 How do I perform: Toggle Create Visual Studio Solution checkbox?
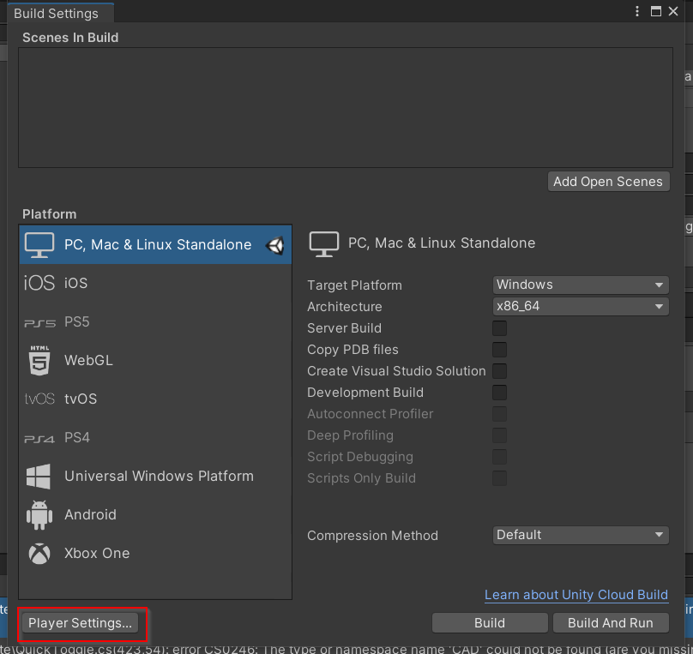[499, 371]
